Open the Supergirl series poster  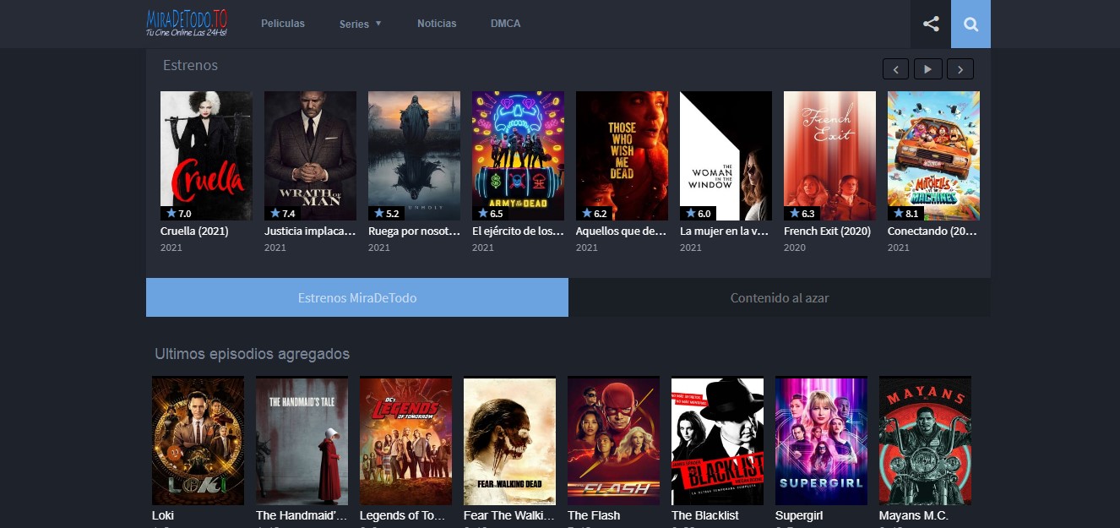point(821,441)
